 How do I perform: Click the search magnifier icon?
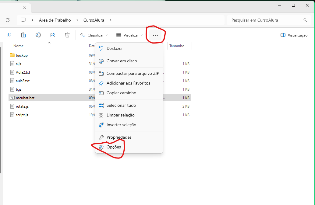click(305, 20)
